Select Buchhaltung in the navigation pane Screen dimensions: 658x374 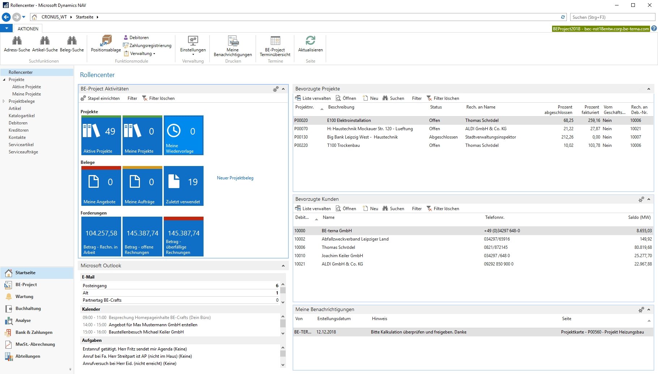[28, 309]
